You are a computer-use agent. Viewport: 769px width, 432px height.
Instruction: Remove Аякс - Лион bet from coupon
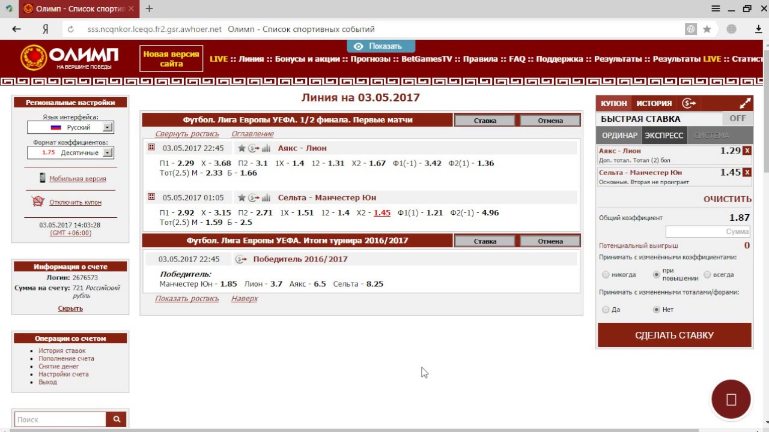(x=747, y=151)
